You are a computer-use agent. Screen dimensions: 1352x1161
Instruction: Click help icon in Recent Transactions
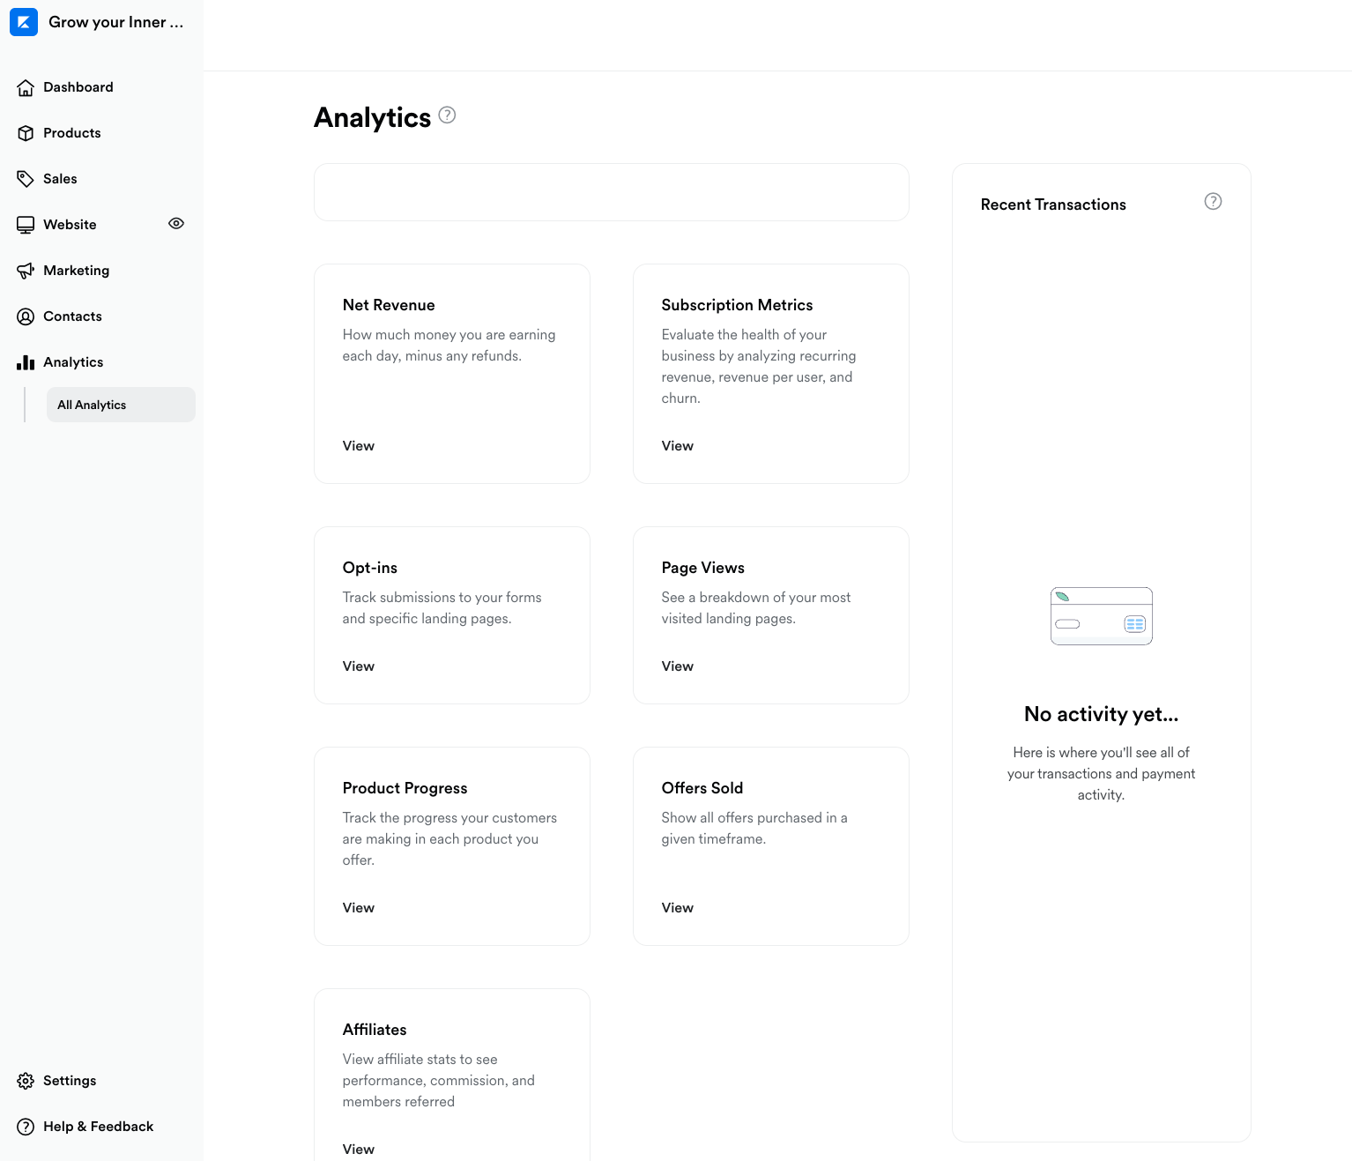1213,201
